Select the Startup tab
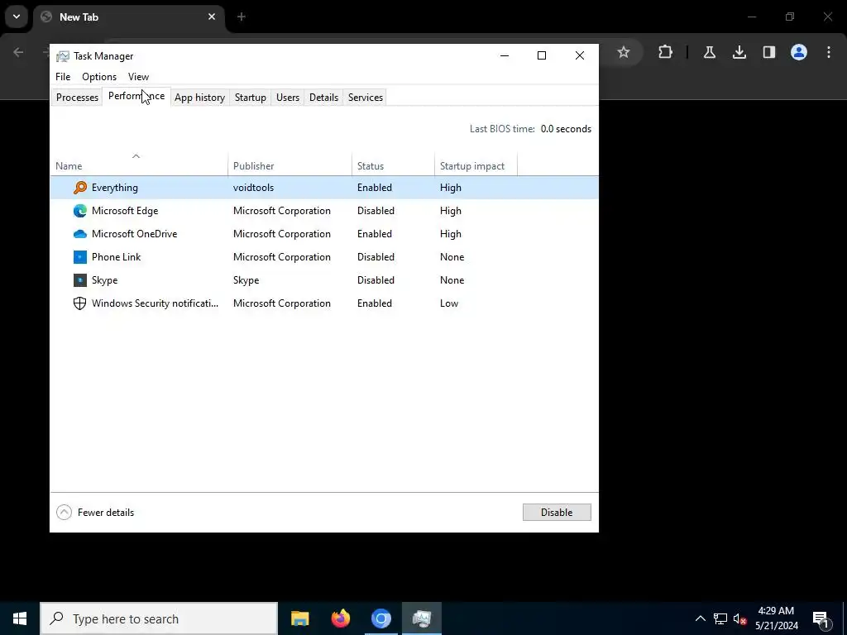The height and width of the screenshot is (635, 847). [x=250, y=98]
